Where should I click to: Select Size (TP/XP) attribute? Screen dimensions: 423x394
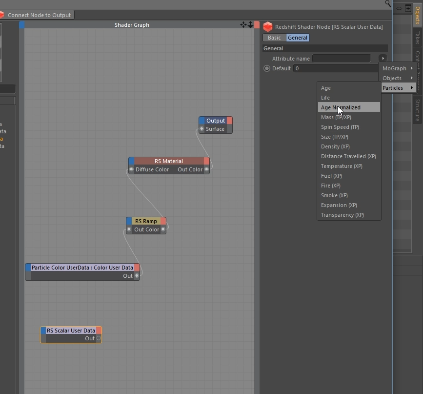349,137
